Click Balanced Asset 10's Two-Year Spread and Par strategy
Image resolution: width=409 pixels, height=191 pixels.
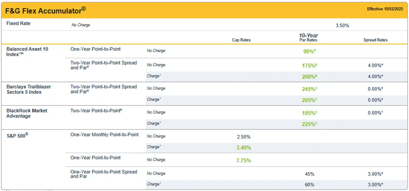[x=104, y=65]
